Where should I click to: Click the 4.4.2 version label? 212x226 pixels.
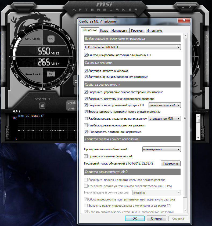pyautogui.click(x=17, y=111)
